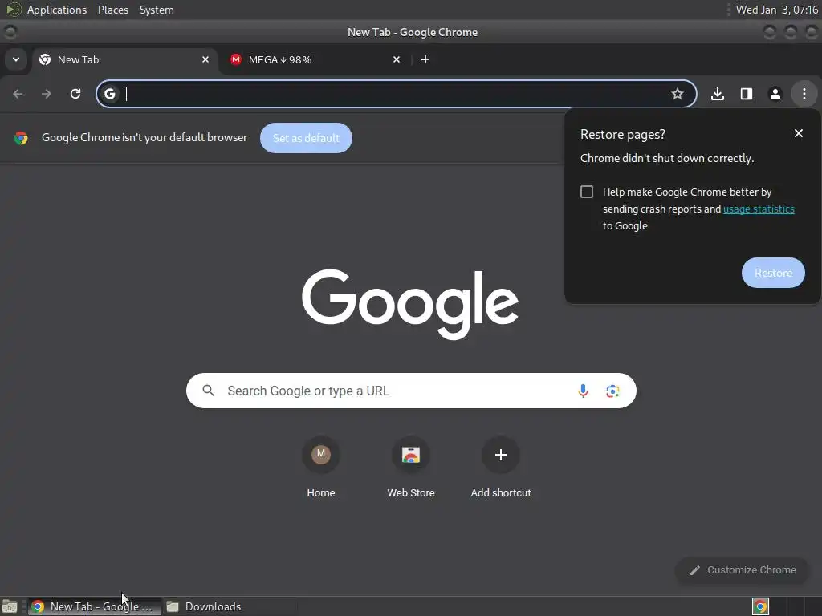Click the magnifier icon in the search box
Image resolution: width=822 pixels, height=616 pixels.
click(208, 391)
